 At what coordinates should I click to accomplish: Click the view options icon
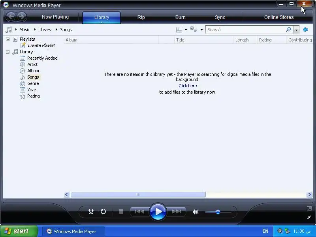pos(194,29)
